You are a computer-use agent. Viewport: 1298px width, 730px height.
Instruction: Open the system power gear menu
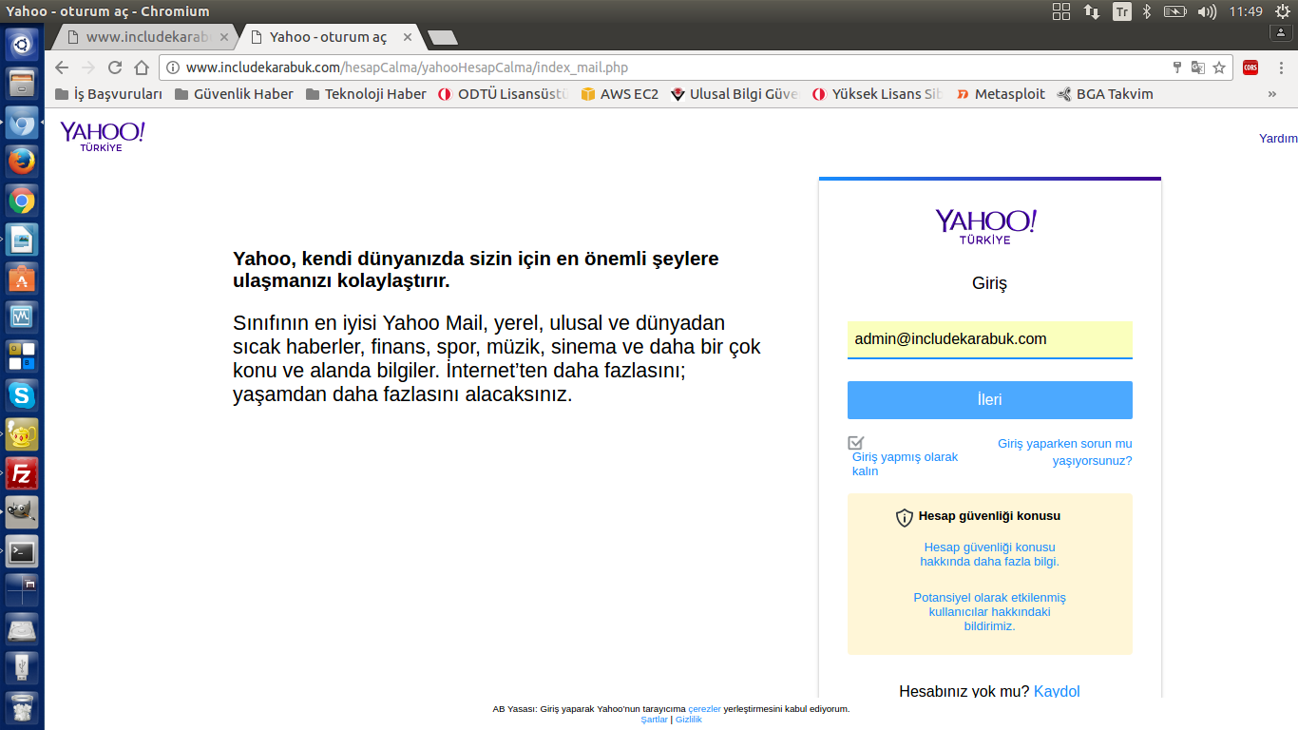coord(1283,11)
